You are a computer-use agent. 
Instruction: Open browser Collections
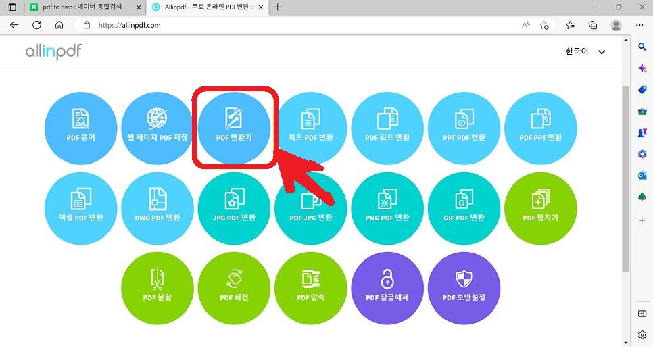(x=593, y=25)
